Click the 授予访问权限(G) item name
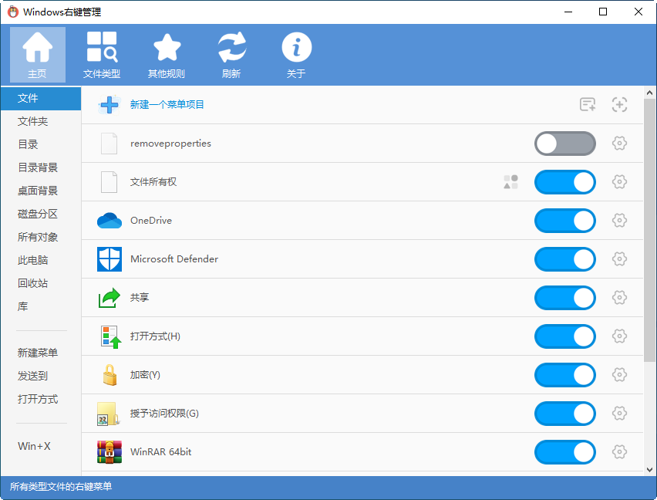The height and width of the screenshot is (500, 657). pyautogui.click(x=164, y=414)
